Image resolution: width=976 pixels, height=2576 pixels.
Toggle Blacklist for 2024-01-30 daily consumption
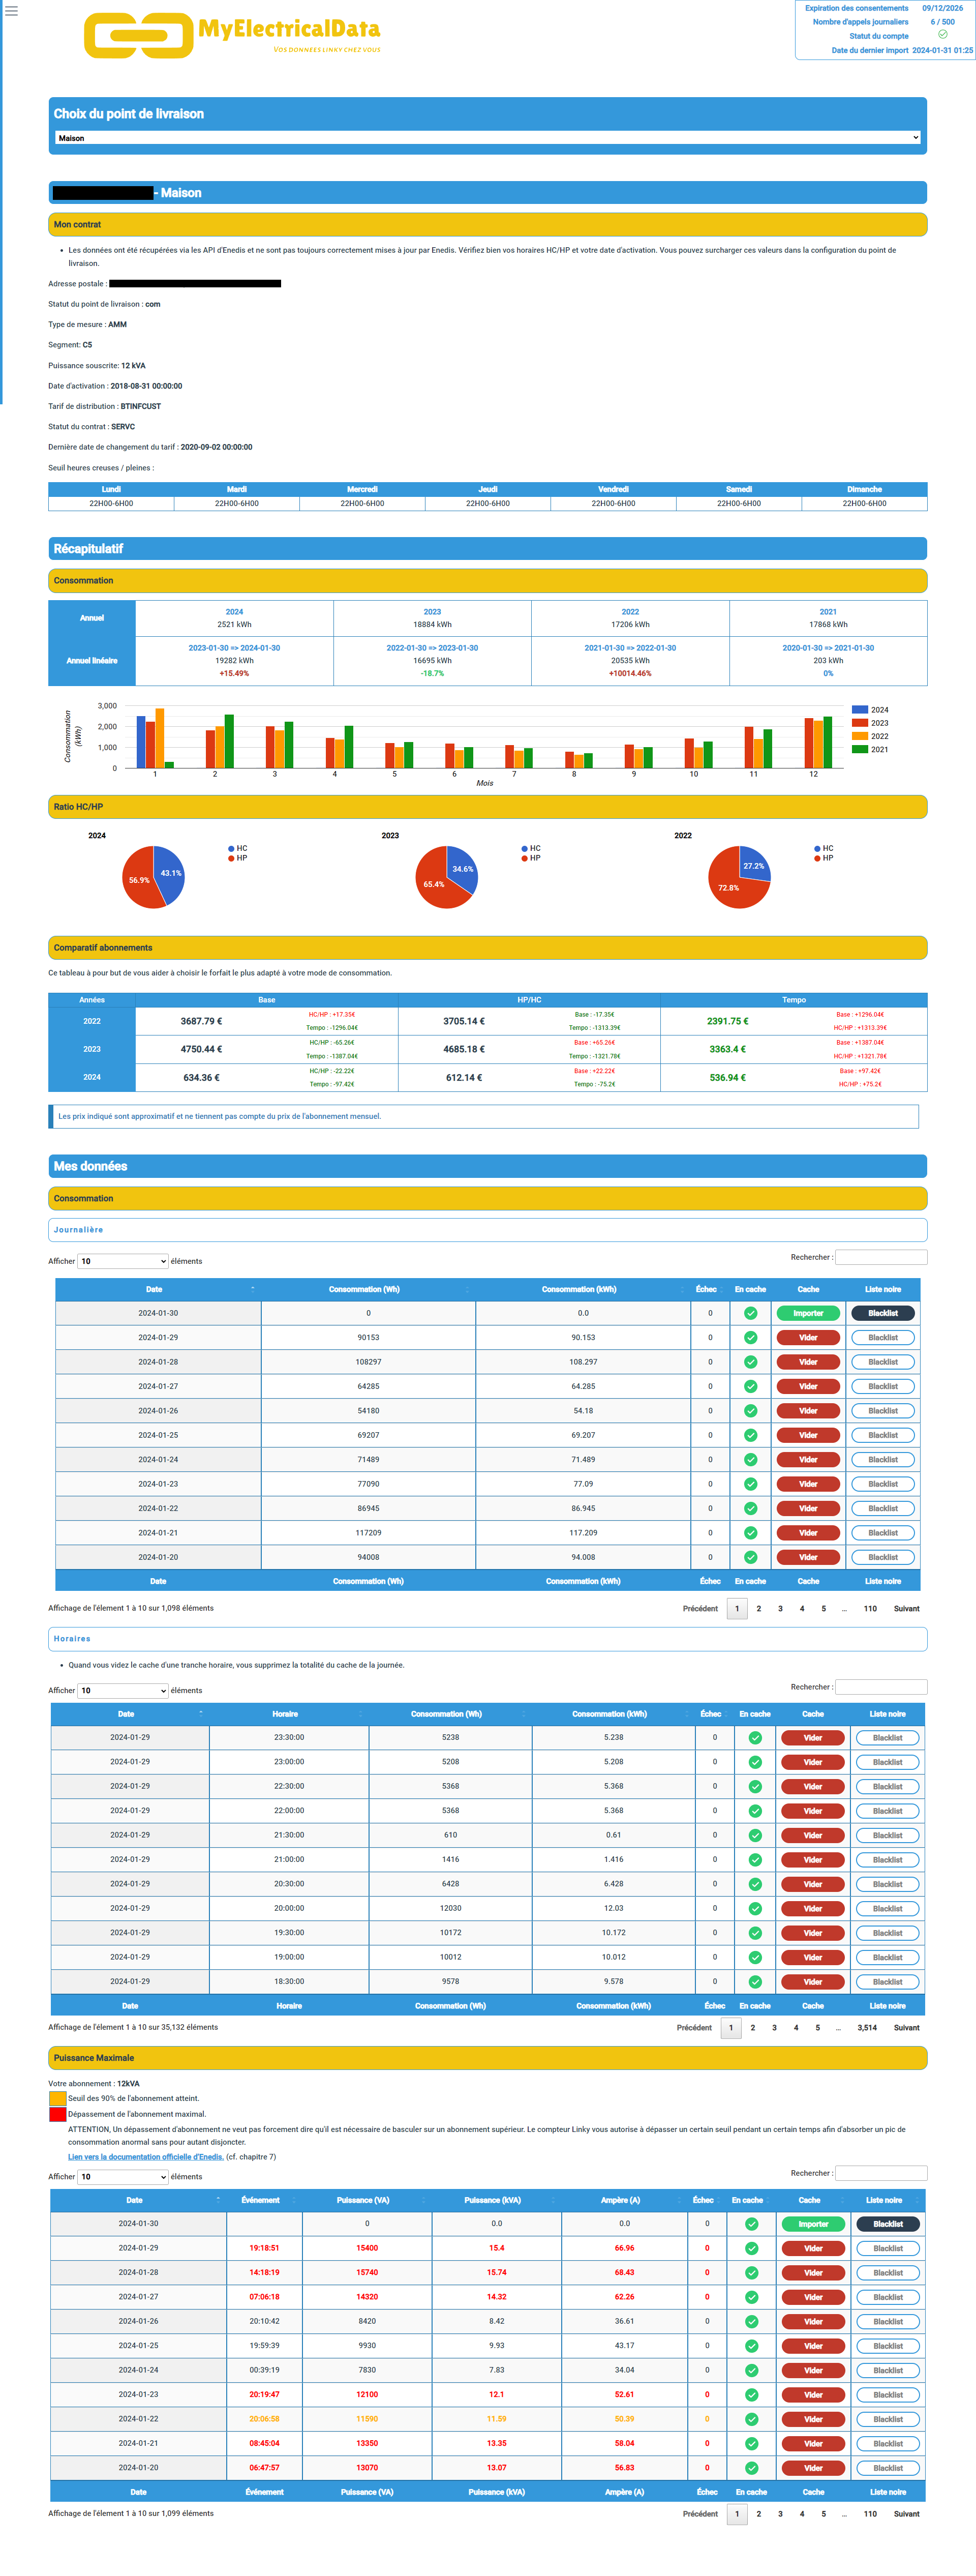(883, 1313)
